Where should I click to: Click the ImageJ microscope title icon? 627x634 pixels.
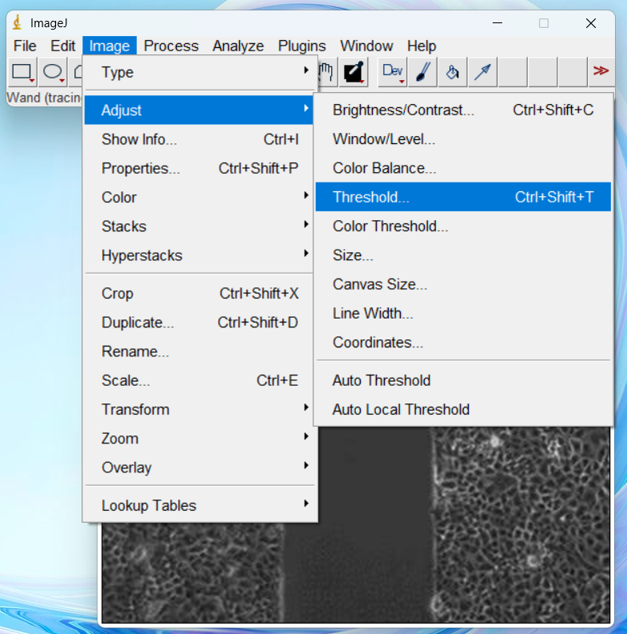click(17, 22)
